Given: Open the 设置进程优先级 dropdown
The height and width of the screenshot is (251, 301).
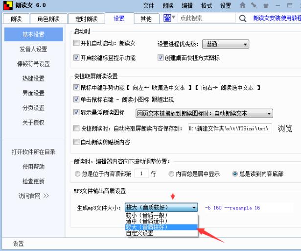Looking at the screenshot, I should pos(226,44).
